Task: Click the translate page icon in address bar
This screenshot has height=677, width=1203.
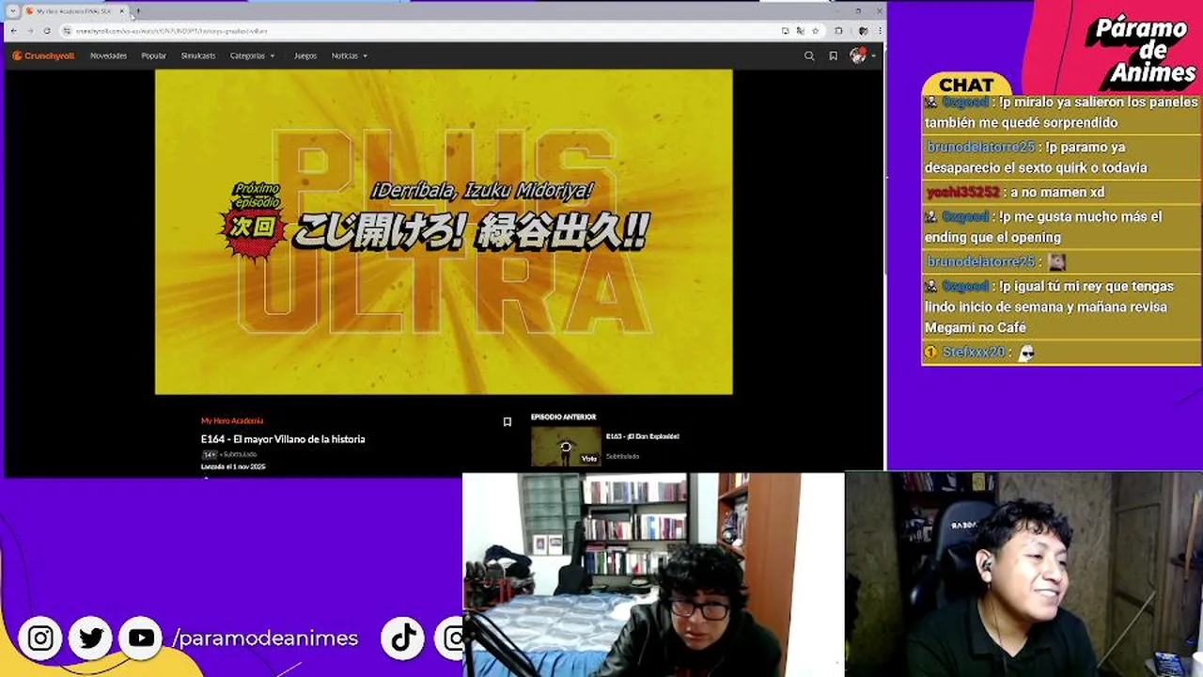Action: coord(800,31)
